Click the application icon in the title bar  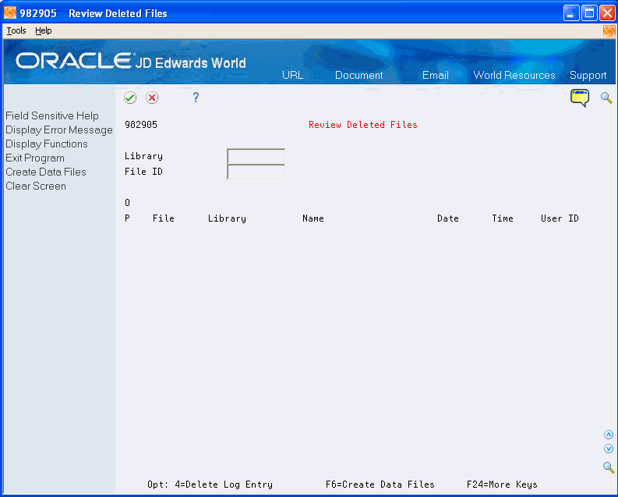coord(10,13)
